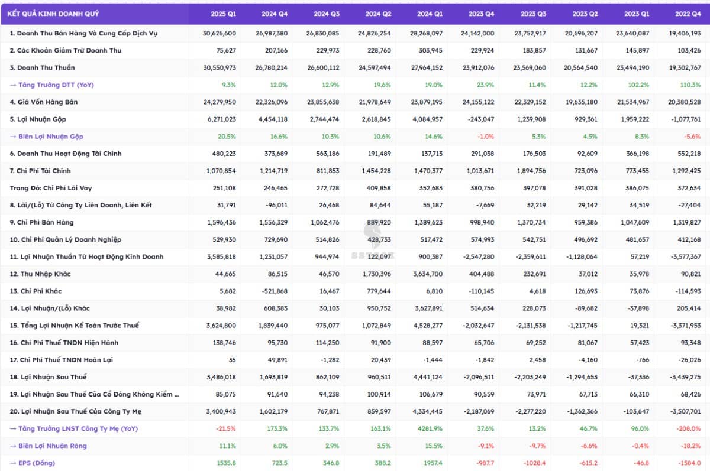The width and height of the screenshot is (710, 471).
Task: Click "20. Lợi Nhuận Sau Thuế Của Công Ty Mẹ"
Action: (x=76, y=411)
